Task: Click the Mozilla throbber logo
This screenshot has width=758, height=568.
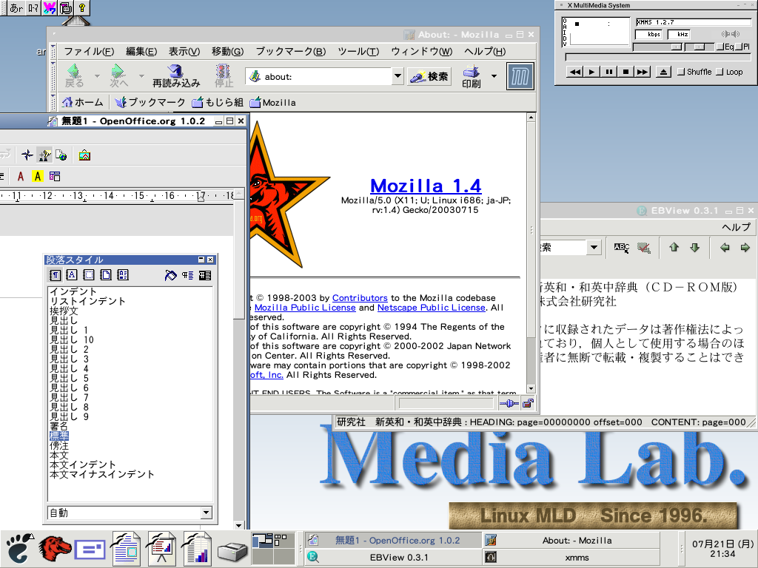Action: pyautogui.click(x=520, y=76)
